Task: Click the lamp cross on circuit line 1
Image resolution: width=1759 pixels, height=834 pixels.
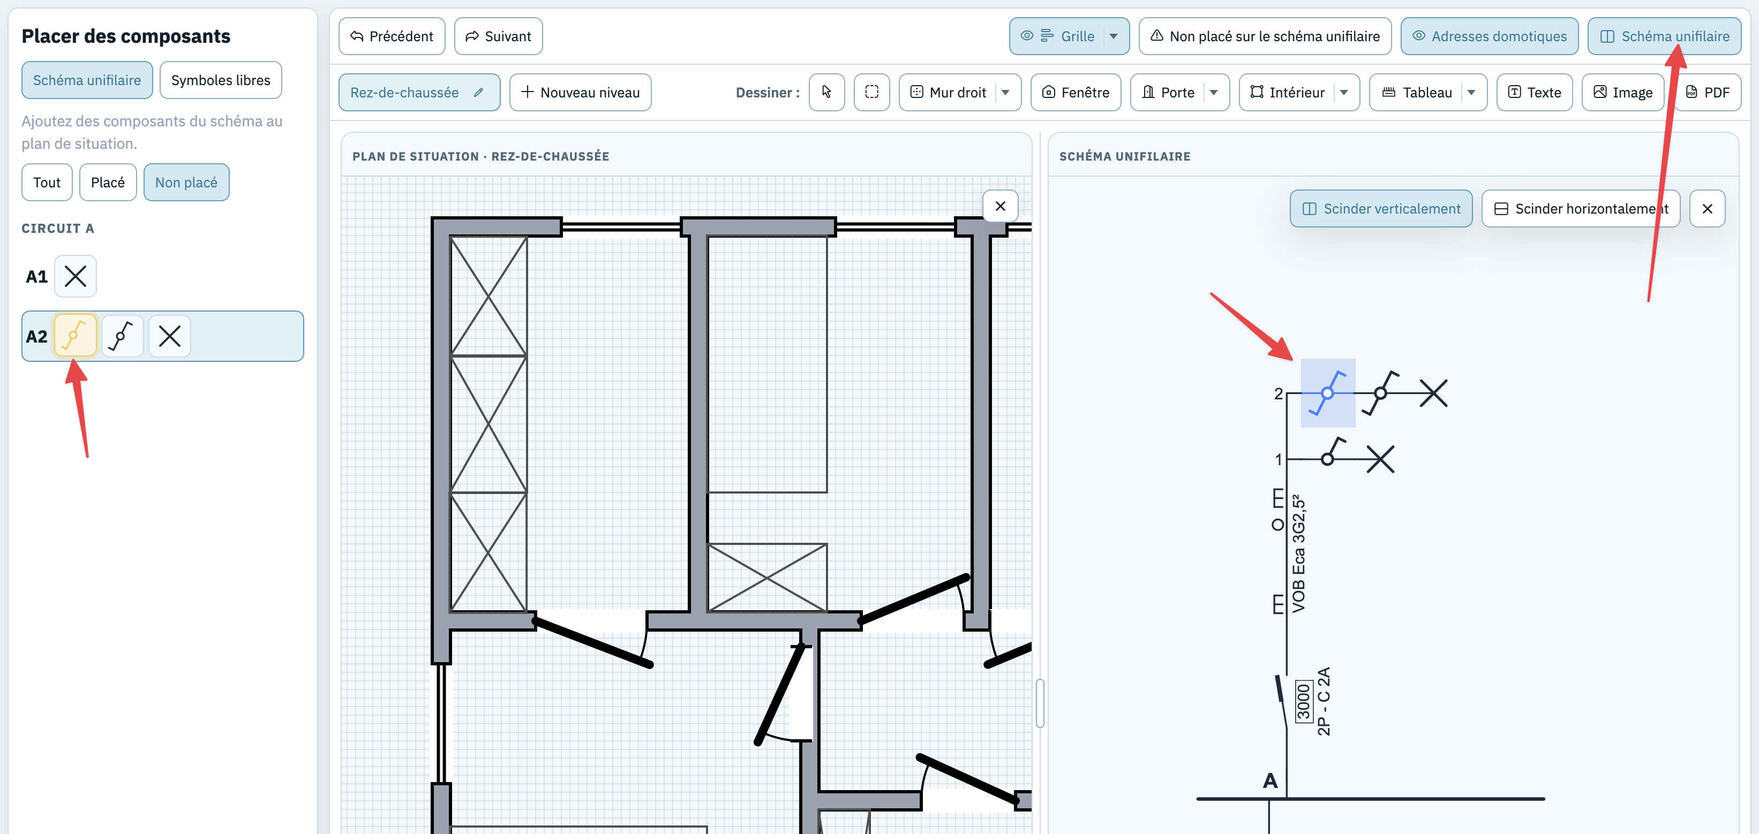Action: click(1380, 459)
